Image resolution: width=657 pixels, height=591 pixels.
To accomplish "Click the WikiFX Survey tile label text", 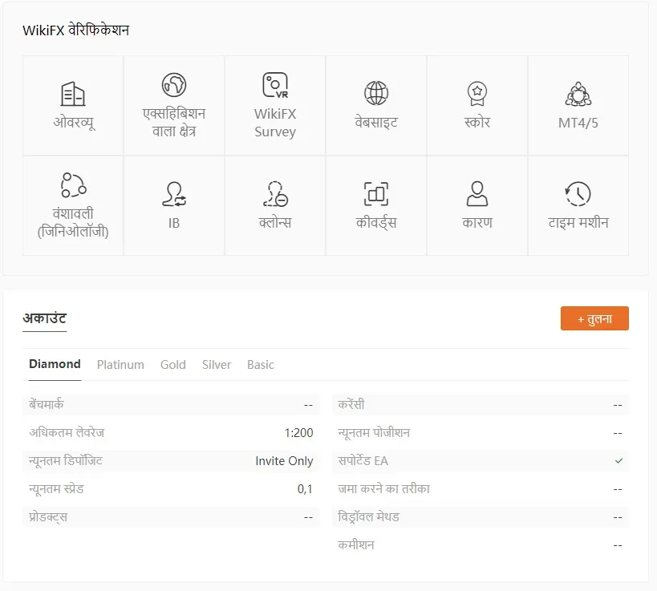I will pyautogui.click(x=275, y=123).
